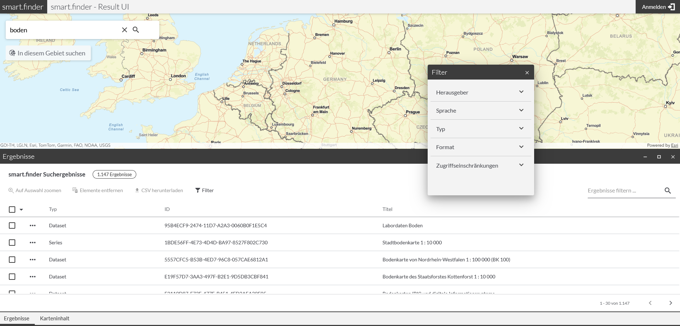Switch to the Karteninhalt tab
680x326 pixels.
(55, 319)
